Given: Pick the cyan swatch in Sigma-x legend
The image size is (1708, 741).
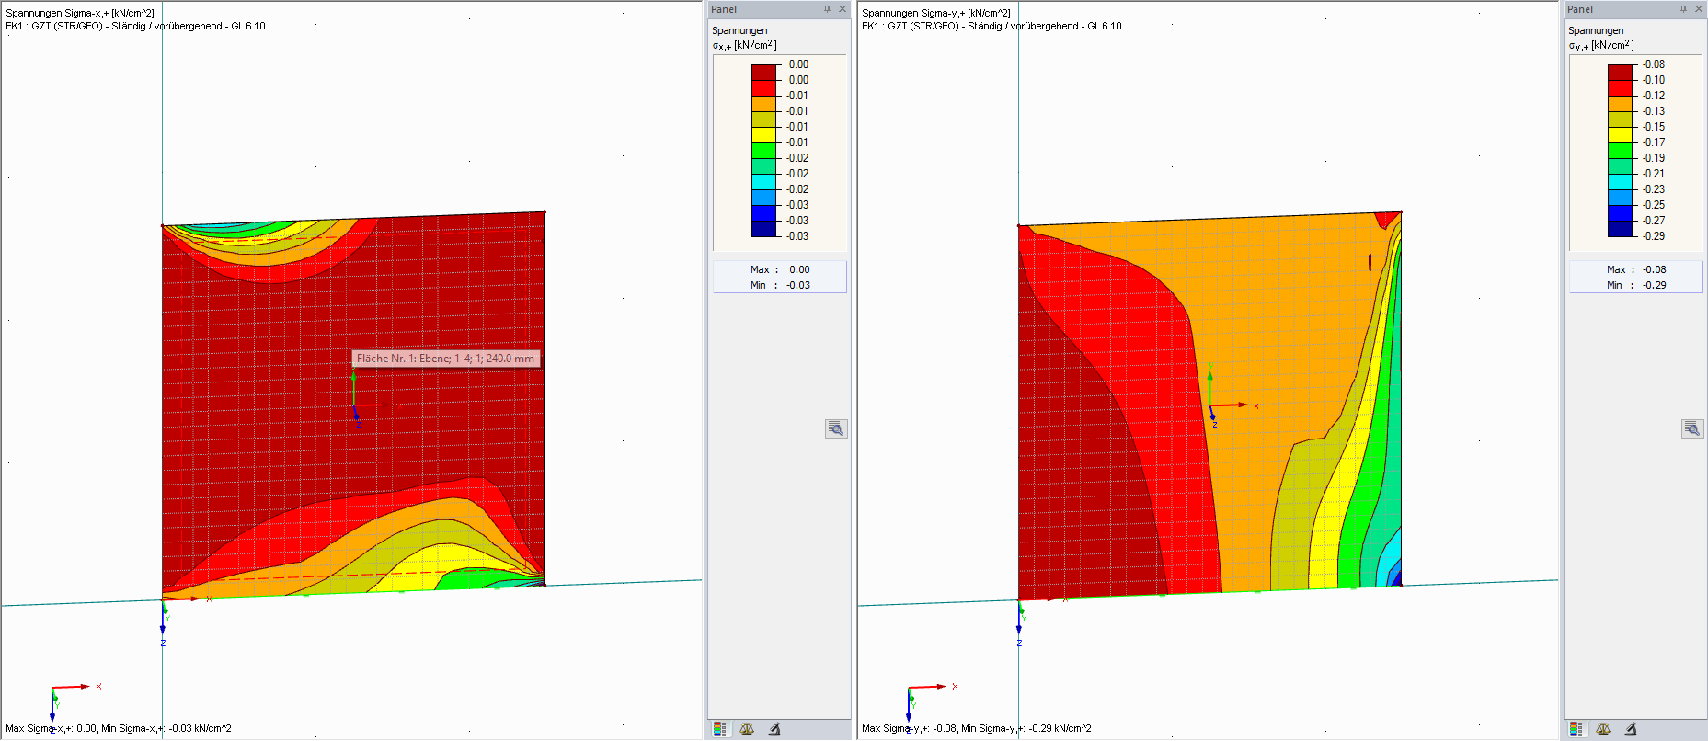Looking at the screenshot, I should tap(763, 182).
